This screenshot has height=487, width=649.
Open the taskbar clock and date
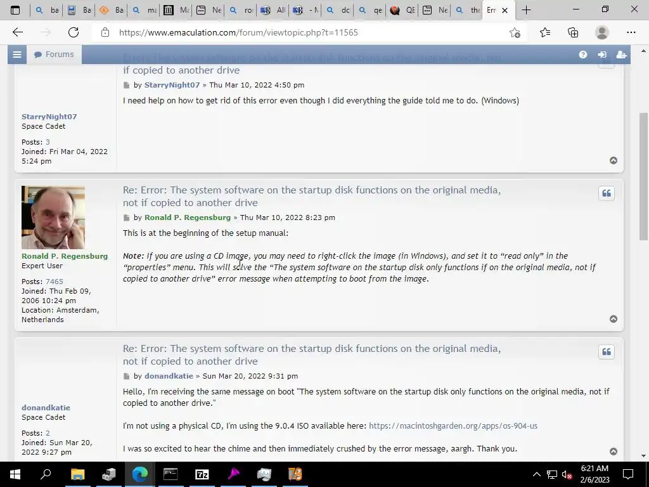point(594,474)
